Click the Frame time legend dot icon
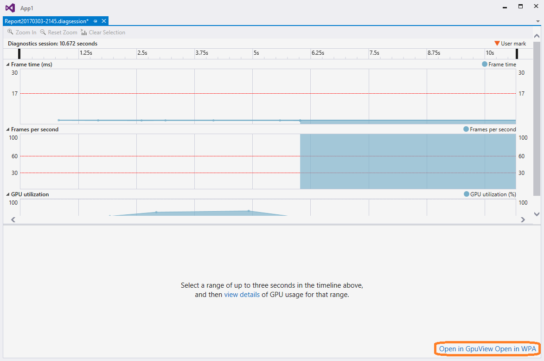 485,64
